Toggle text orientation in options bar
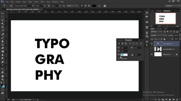181x101 pixels. pos(11,6)
